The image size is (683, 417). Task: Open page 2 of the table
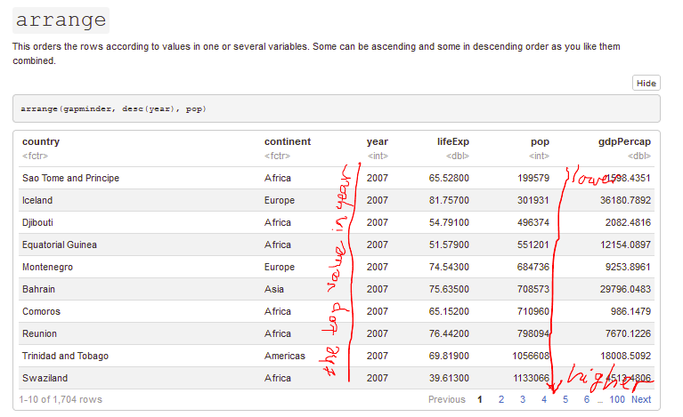501,399
